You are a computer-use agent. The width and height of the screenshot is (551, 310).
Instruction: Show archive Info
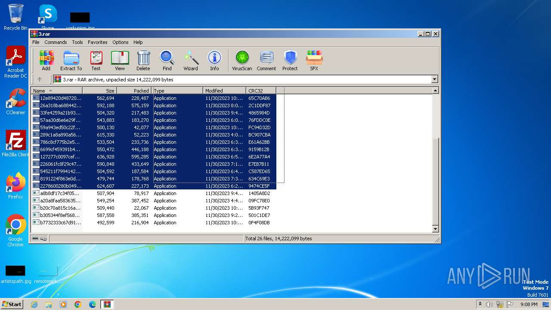pos(214,60)
